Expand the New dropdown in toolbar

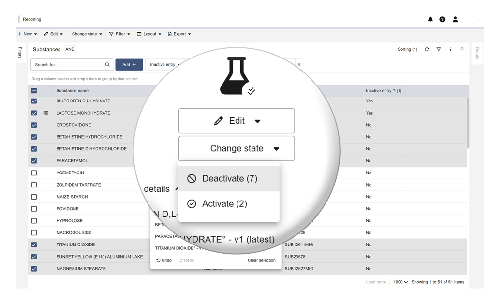pyautogui.click(x=27, y=34)
